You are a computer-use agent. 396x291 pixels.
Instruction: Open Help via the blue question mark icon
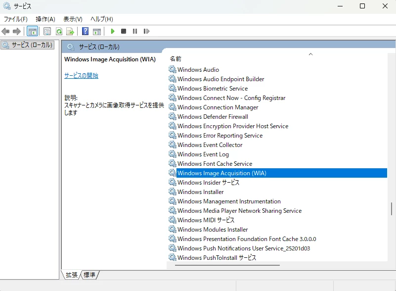(x=86, y=31)
